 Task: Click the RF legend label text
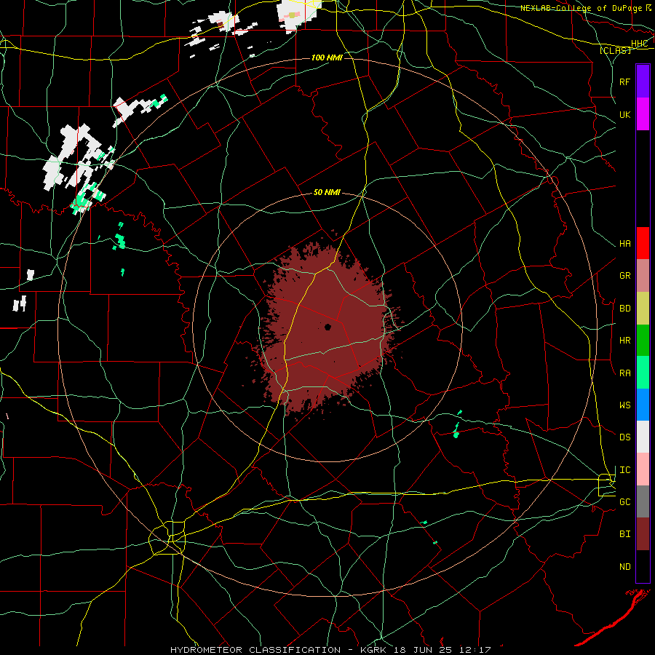click(x=625, y=82)
